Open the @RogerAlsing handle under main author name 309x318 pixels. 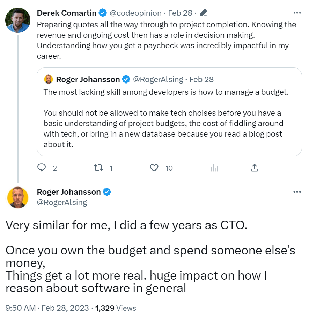62,202
